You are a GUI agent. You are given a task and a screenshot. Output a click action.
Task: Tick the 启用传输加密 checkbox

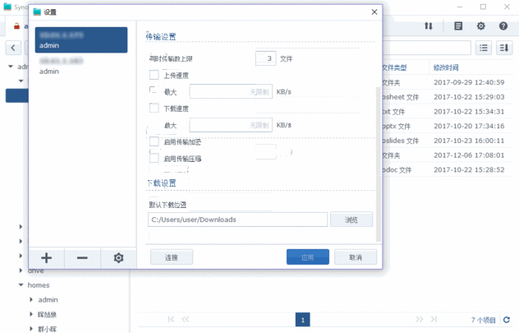click(154, 141)
